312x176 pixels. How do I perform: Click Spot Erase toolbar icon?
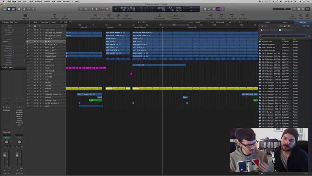[x=65, y=16]
